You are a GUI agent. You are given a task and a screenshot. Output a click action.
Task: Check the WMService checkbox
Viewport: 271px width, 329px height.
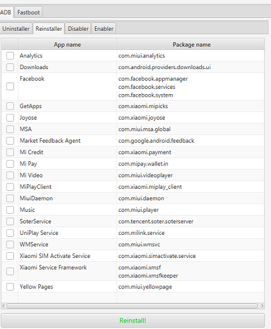[10, 245]
